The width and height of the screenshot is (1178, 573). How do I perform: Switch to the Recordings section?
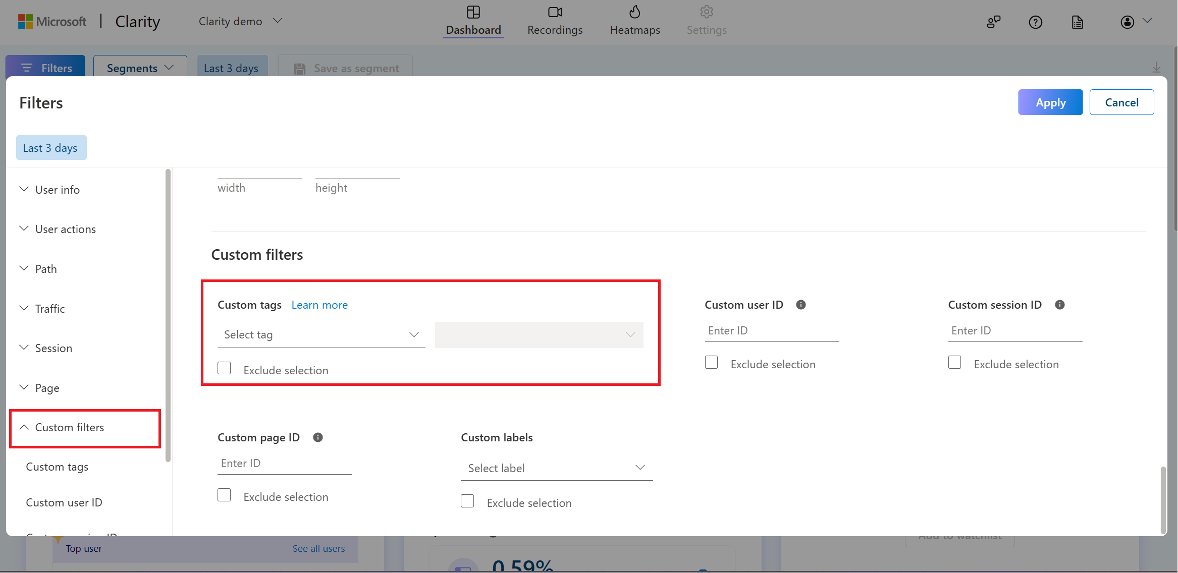pyautogui.click(x=554, y=20)
